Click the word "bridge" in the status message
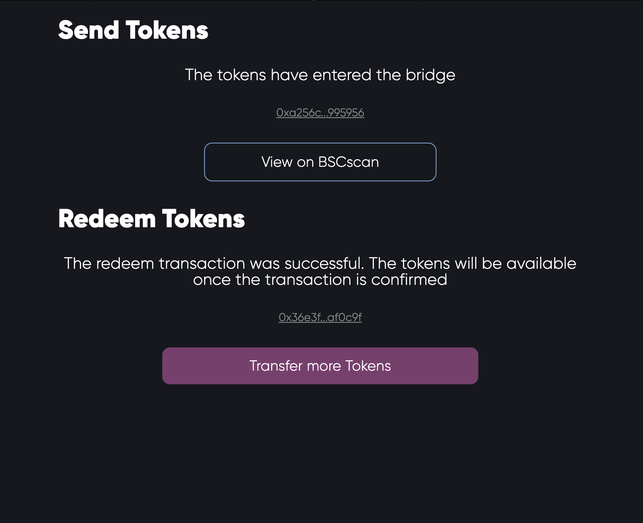Viewport: 643px width, 523px height. (430, 75)
